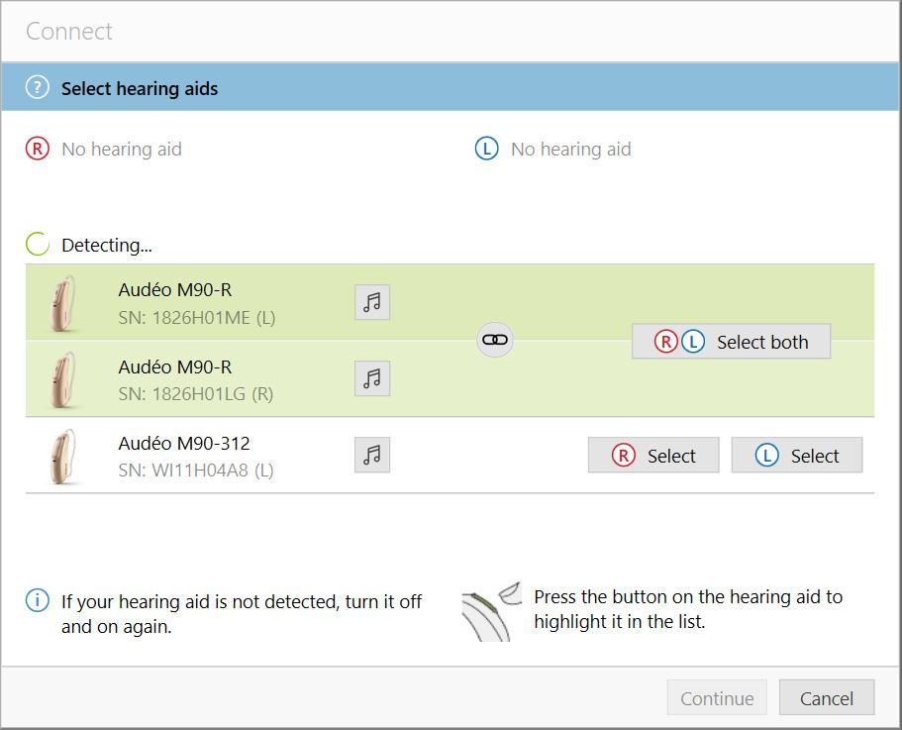Click the 'Select hearing aids' heading
This screenshot has width=902, height=730.
pyautogui.click(x=140, y=88)
